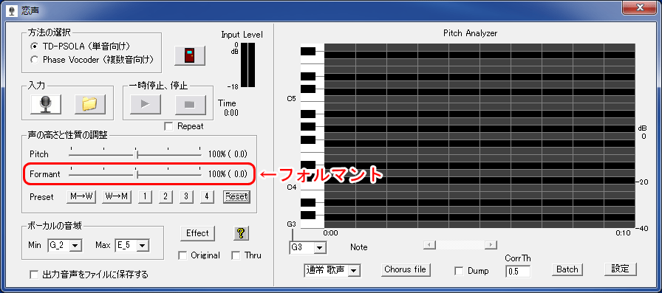Screen dimensions: 662x293
Task: Enable the Repeat checkbox
Action: (x=168, y=126)
